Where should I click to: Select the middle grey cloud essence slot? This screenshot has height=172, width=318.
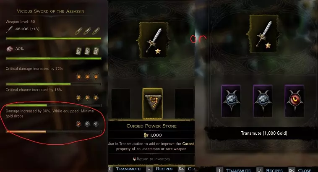coord(263,101)
